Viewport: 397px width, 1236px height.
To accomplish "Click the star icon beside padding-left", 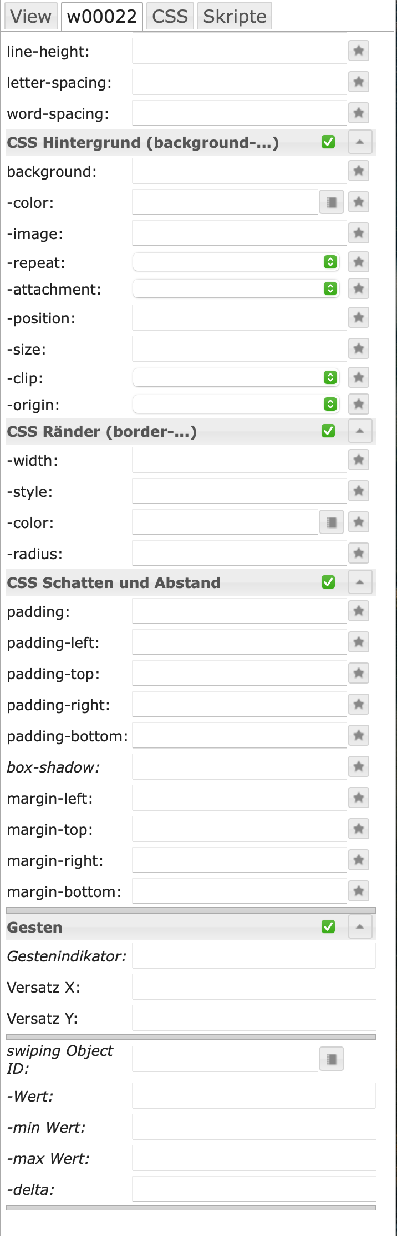I will (359, 642).
